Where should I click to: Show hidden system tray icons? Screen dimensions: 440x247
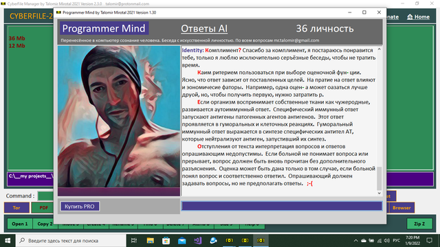tap(355, 241)
